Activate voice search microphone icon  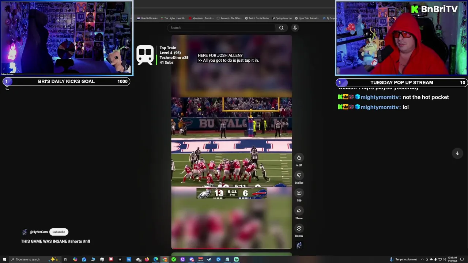click(295, 28)
